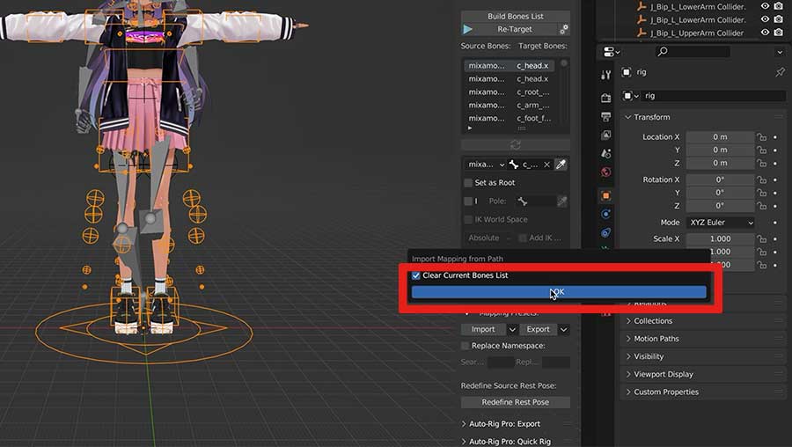Lock the Scale X value
The image size is (792, 447).
(x=761, y=239)
